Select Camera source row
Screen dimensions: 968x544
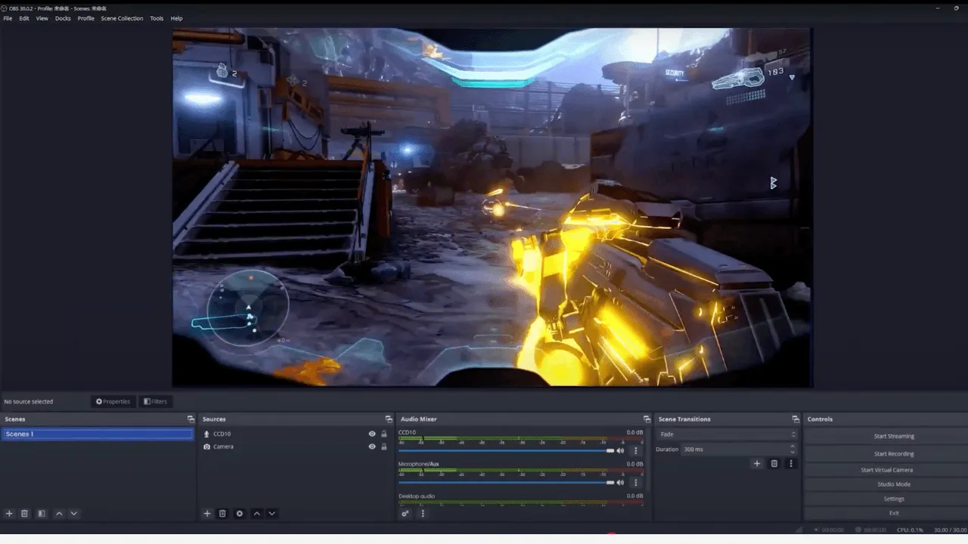pyautogui.click(x=296, y=447)
